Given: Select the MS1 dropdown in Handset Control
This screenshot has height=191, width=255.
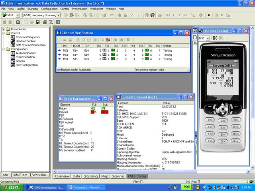Looking at the screenshot, I should (x=204, y=38).
